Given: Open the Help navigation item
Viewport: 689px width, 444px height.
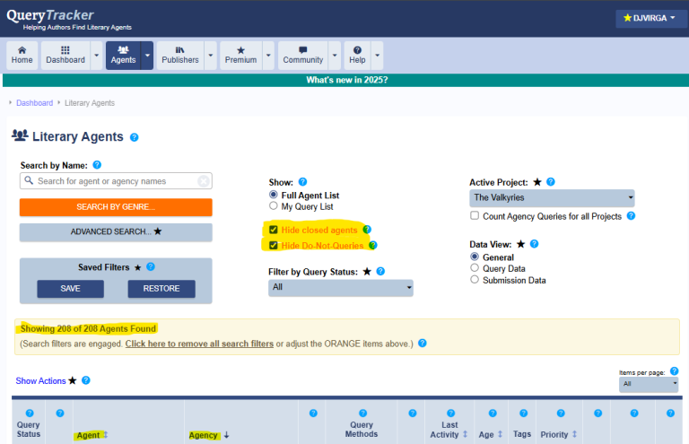Looking at the screenshot, I should 357,56.
